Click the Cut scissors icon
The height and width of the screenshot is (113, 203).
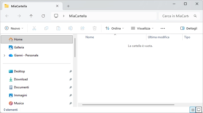tap(34, 28)
